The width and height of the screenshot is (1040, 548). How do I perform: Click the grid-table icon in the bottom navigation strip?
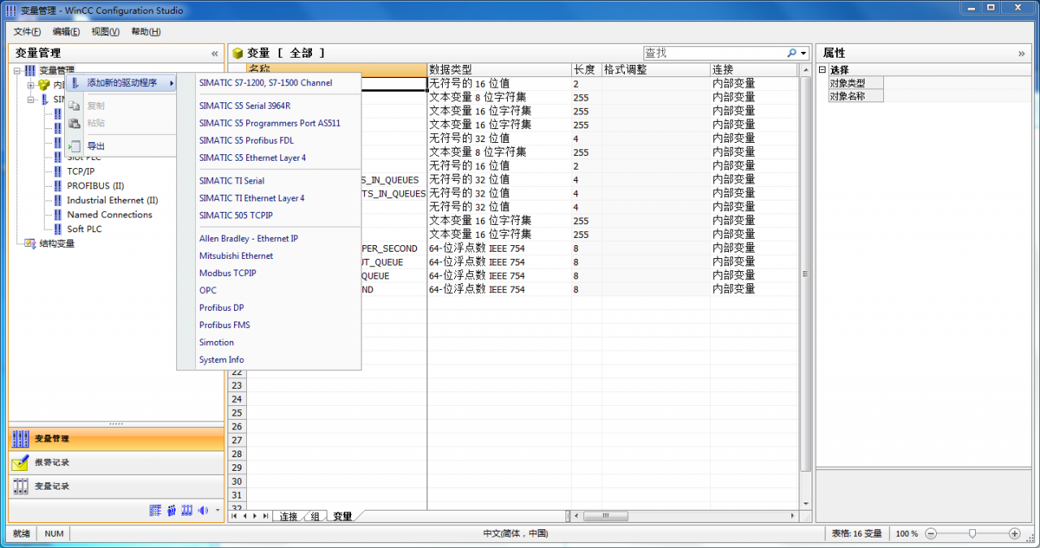pyautogui.click(x=156, y=511)
